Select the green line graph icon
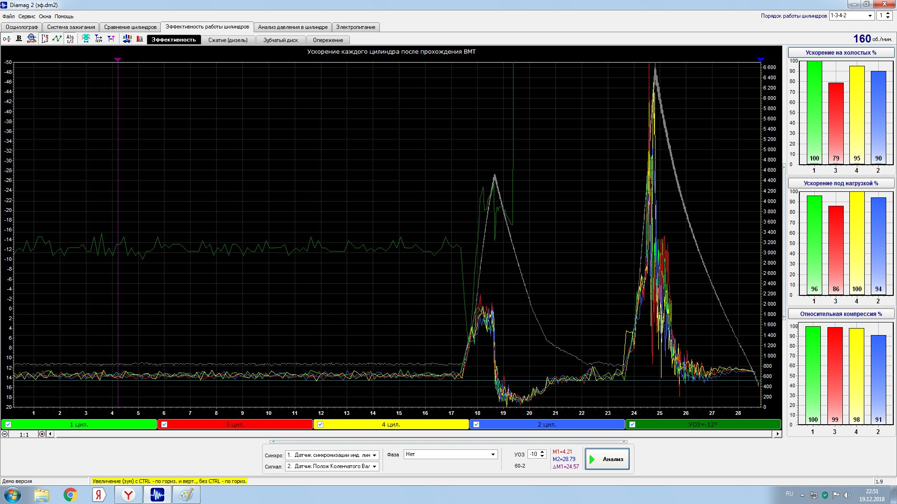The height and width of the screenshot is (504, 897). [x=57, y=39]
